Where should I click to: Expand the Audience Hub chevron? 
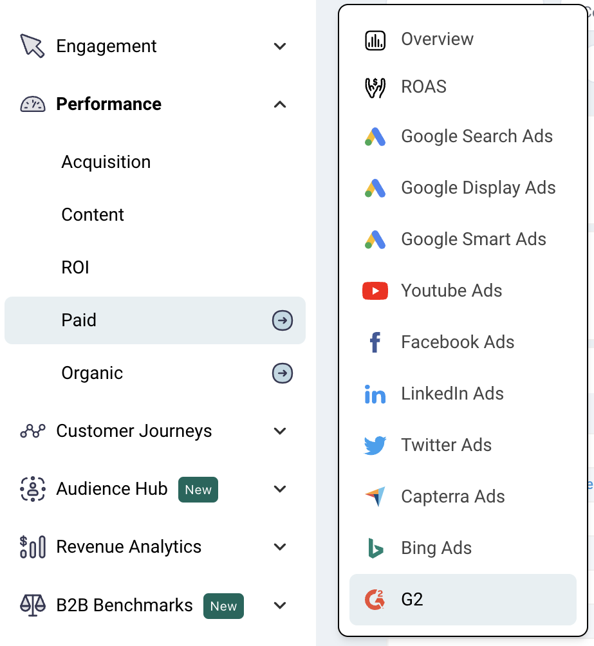(280, 489)
